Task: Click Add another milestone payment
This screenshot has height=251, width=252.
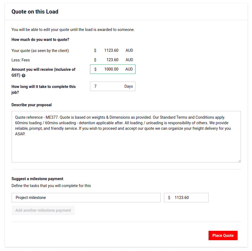Action: [43, 210]
